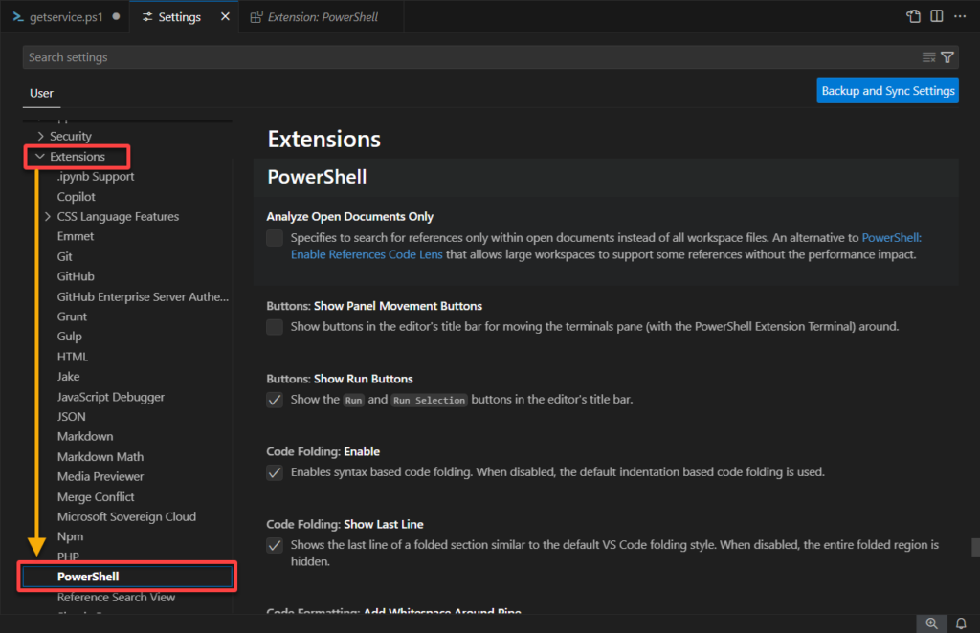Image resolution: width=980 pixels, height=633 pixels.
Task: Click the zoom magnifier icon in status bar
Action: 931,622
